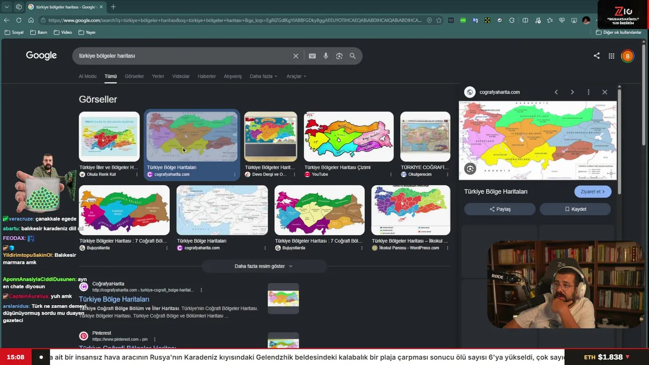This screenshot has height=365, width=649.
Task: Open the Google apps grid
Action: click(x=611, y=56)
